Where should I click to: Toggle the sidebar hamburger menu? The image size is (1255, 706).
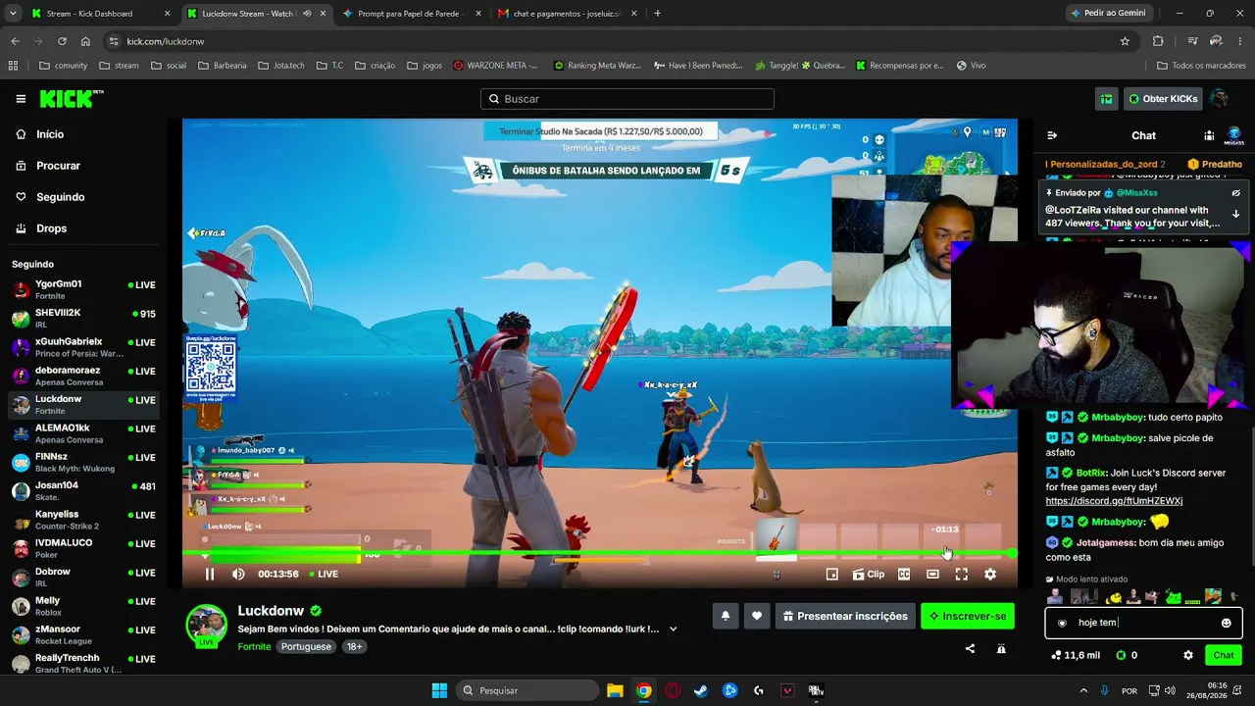click(21, 99)
